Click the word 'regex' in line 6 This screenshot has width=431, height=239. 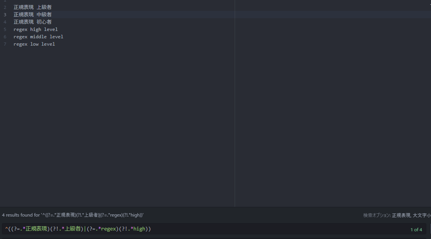[21, 37]
